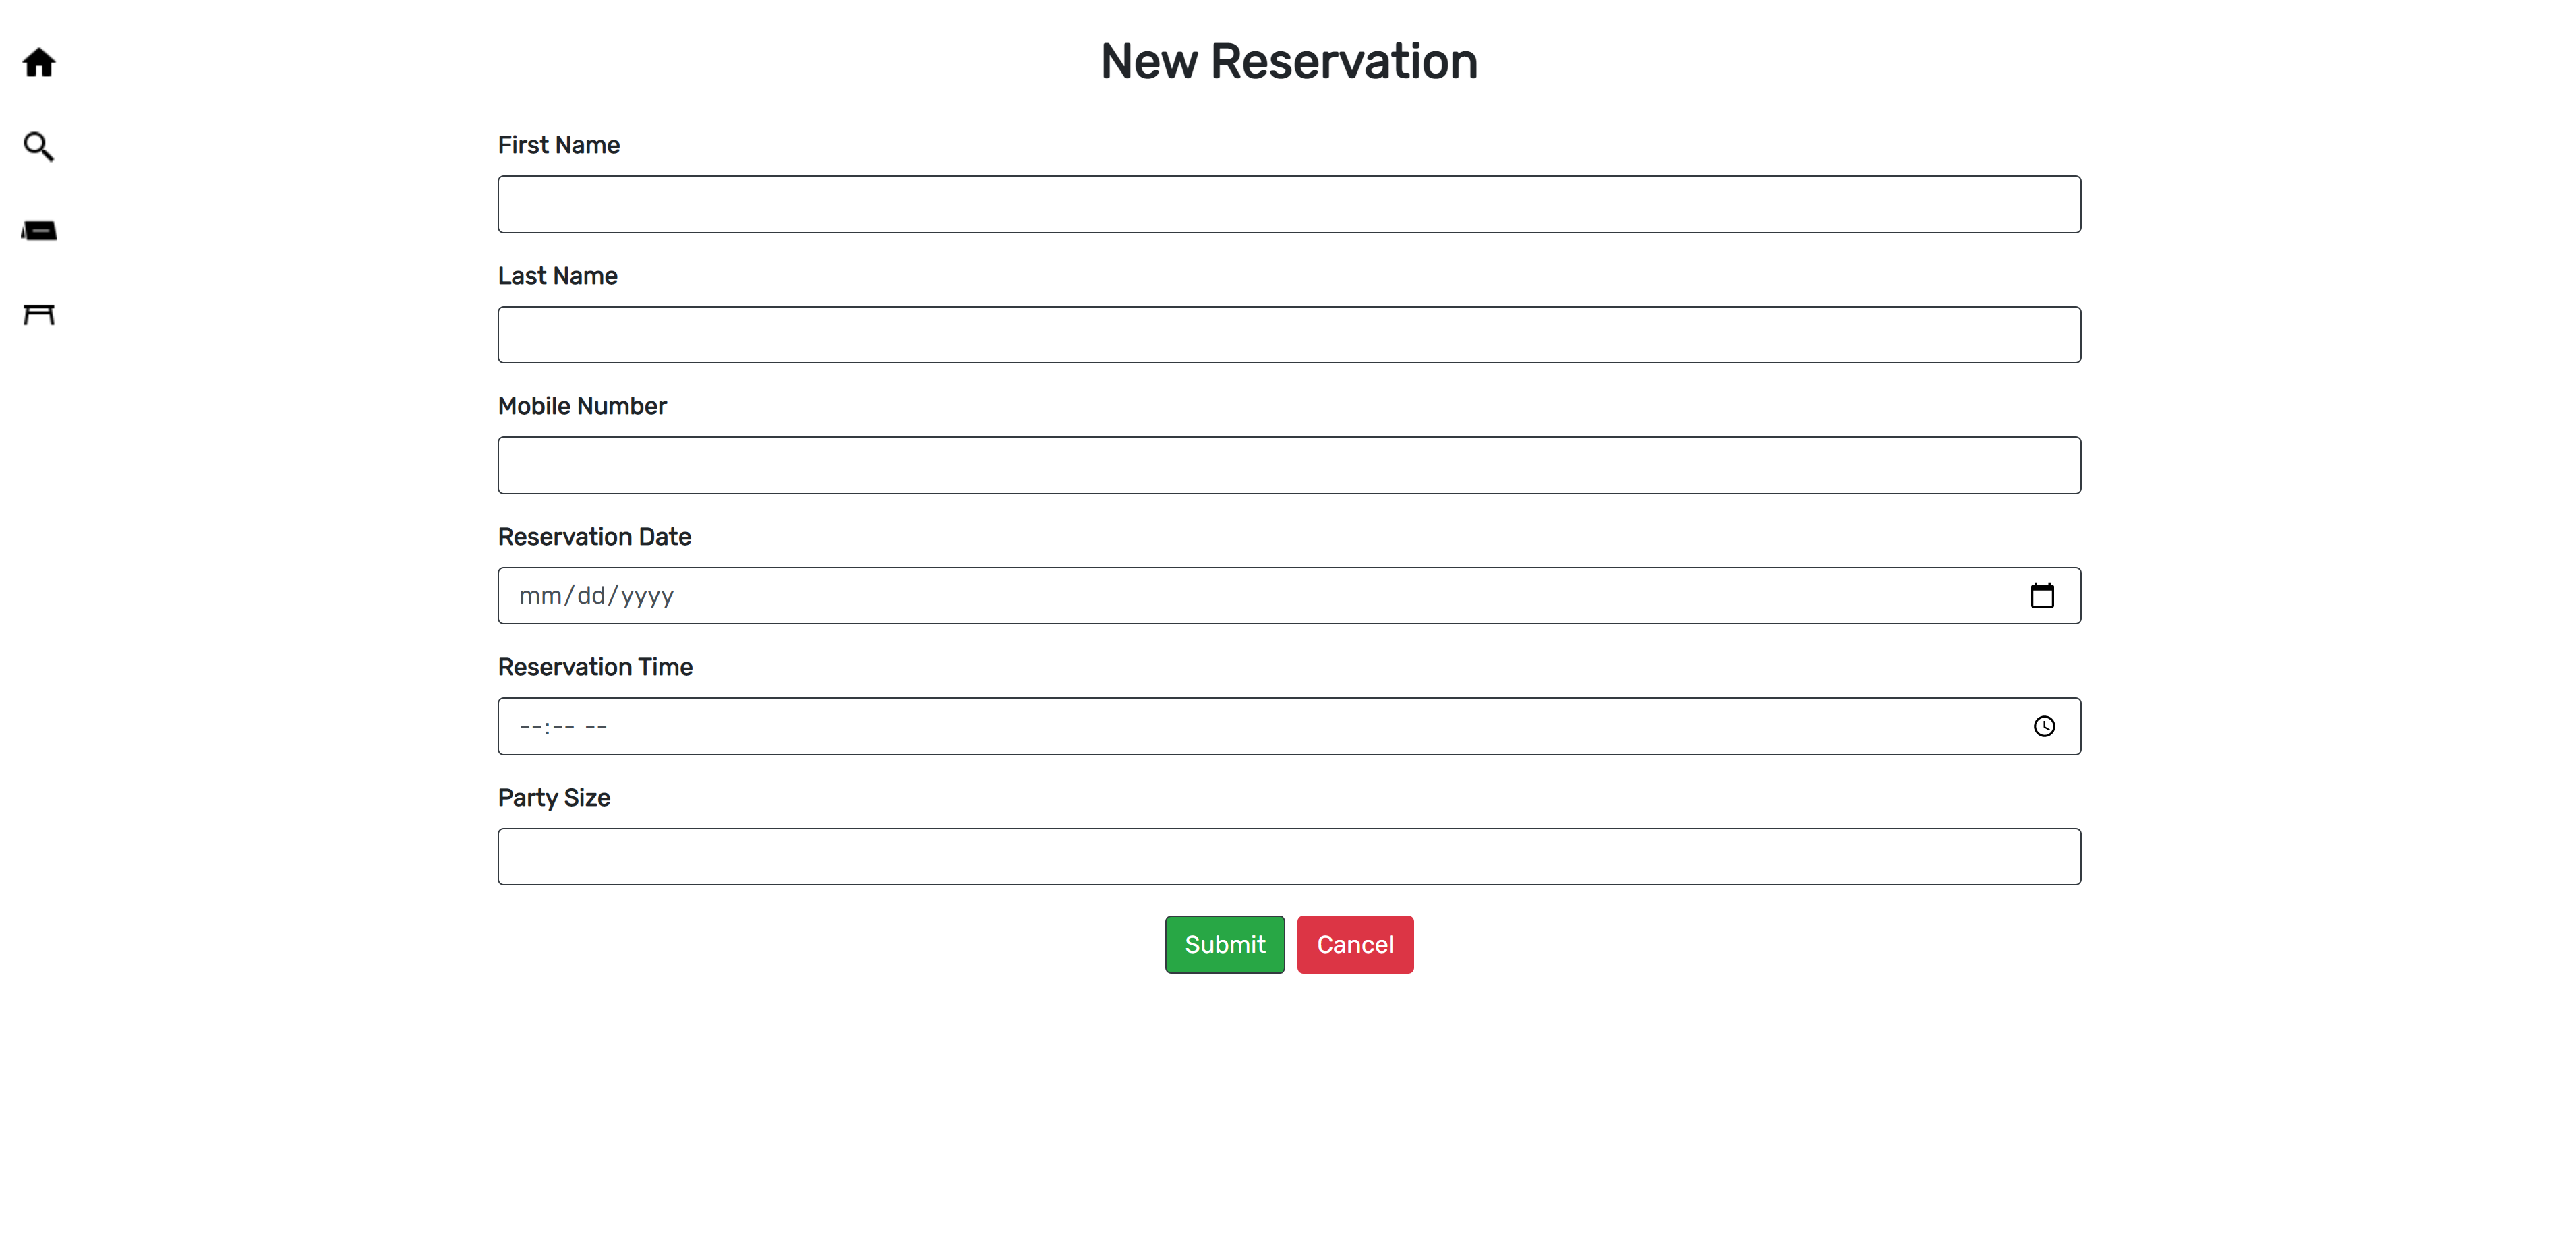Click the Last Name input field
Viewport: 2576px width, 1259px height.
coord(1288,334)
